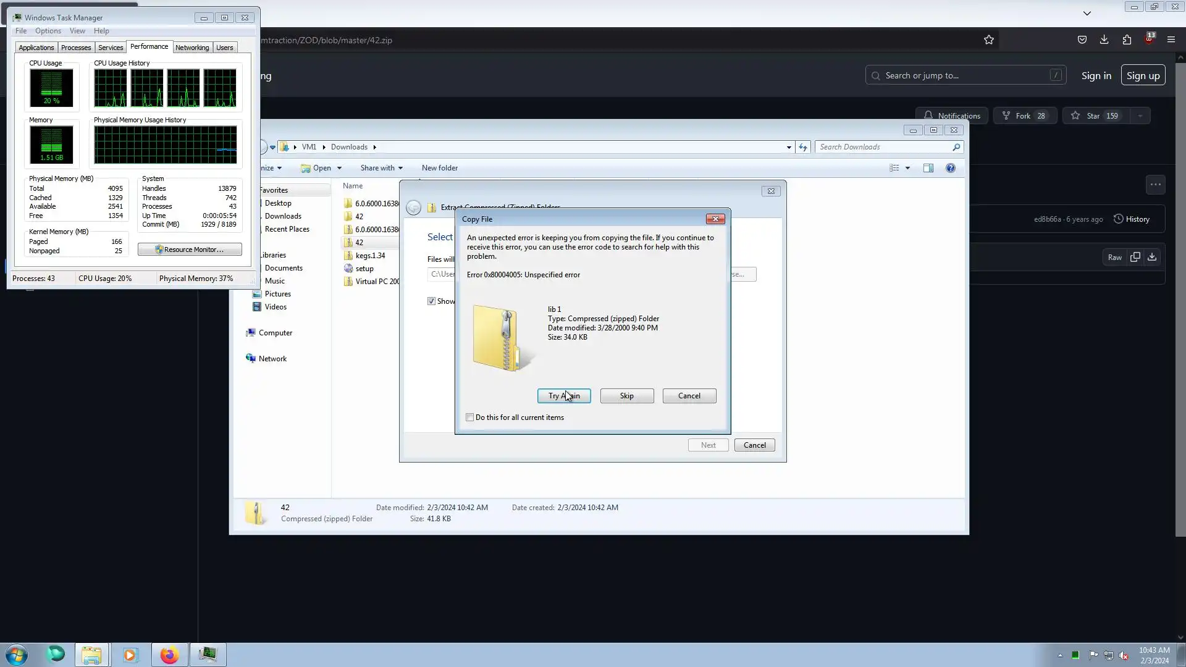Copy raw file with GitHub copy icon
Screen dimensions: 1186x667
point(1135,258)
